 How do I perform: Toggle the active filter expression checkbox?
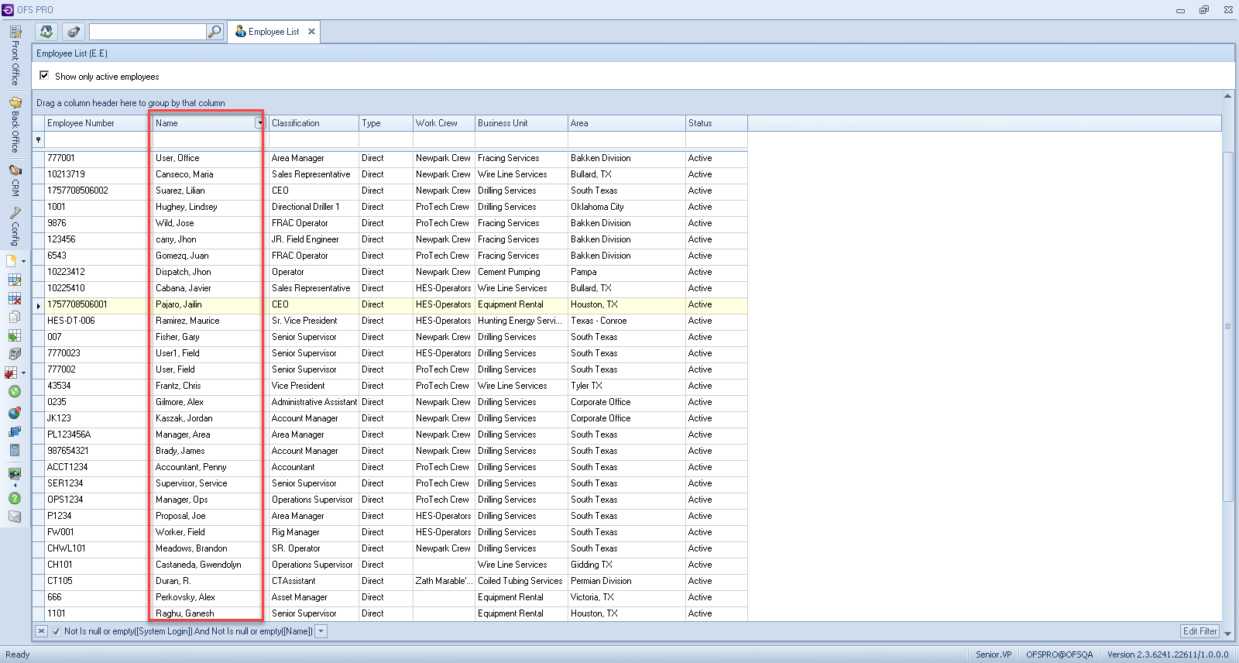click(56, 631)
